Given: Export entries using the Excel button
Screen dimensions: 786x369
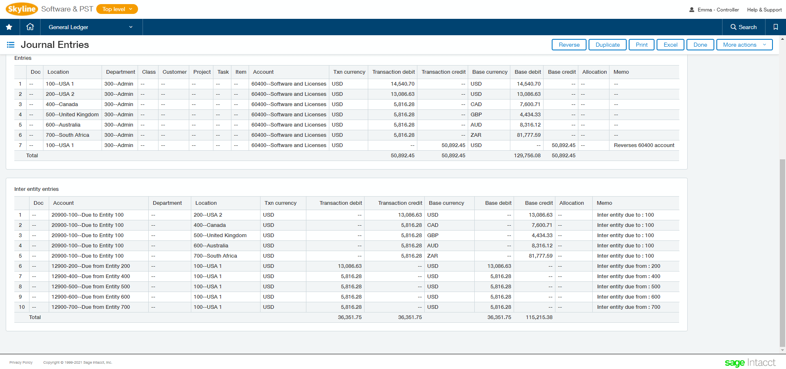Looking at the screenshot, I should coord(670,45).
